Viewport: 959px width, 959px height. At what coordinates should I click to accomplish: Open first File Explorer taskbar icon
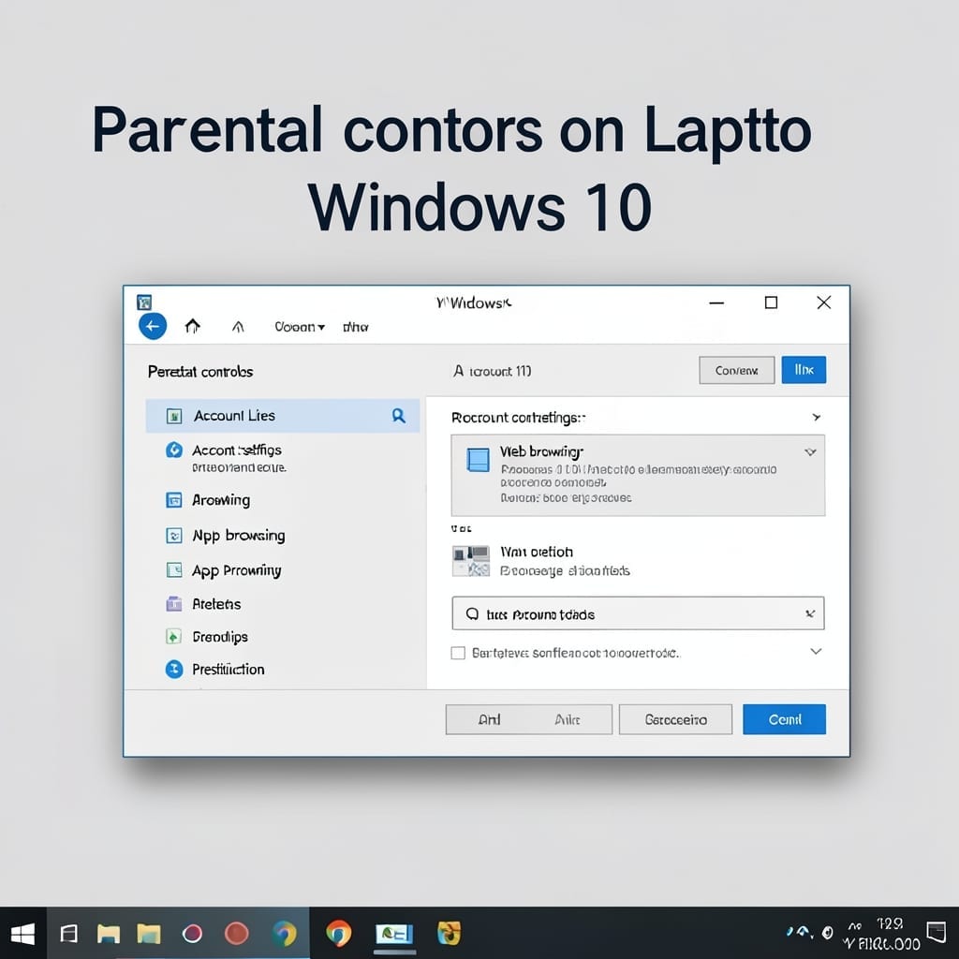tap(109, 934)
